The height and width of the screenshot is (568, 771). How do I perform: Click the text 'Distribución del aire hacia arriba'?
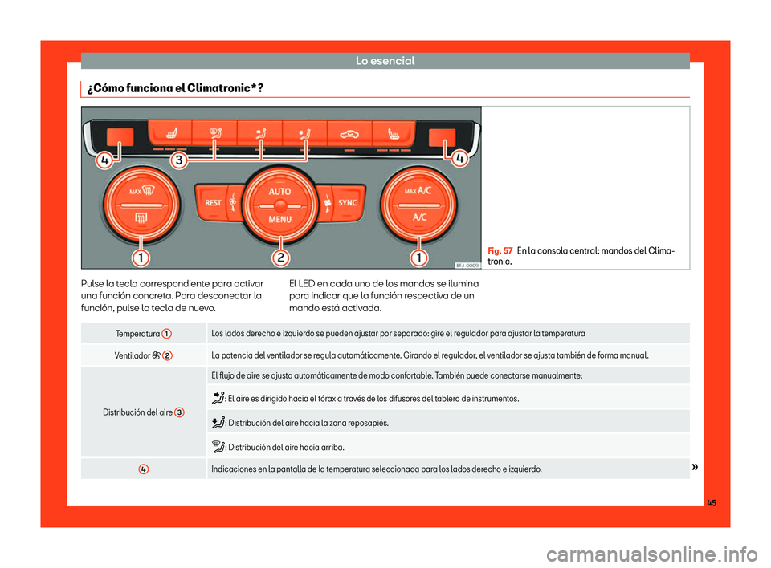click(286, 447)
